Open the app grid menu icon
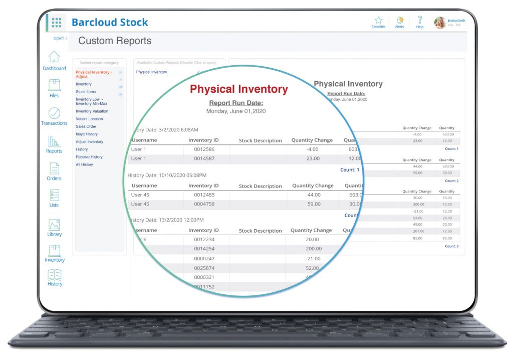Viewport: 513px width, 356px height. tap(56, 22)
